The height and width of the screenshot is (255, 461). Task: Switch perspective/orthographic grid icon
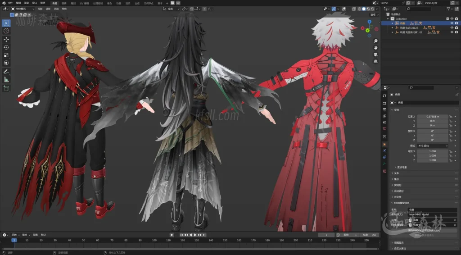coord(375,61)
